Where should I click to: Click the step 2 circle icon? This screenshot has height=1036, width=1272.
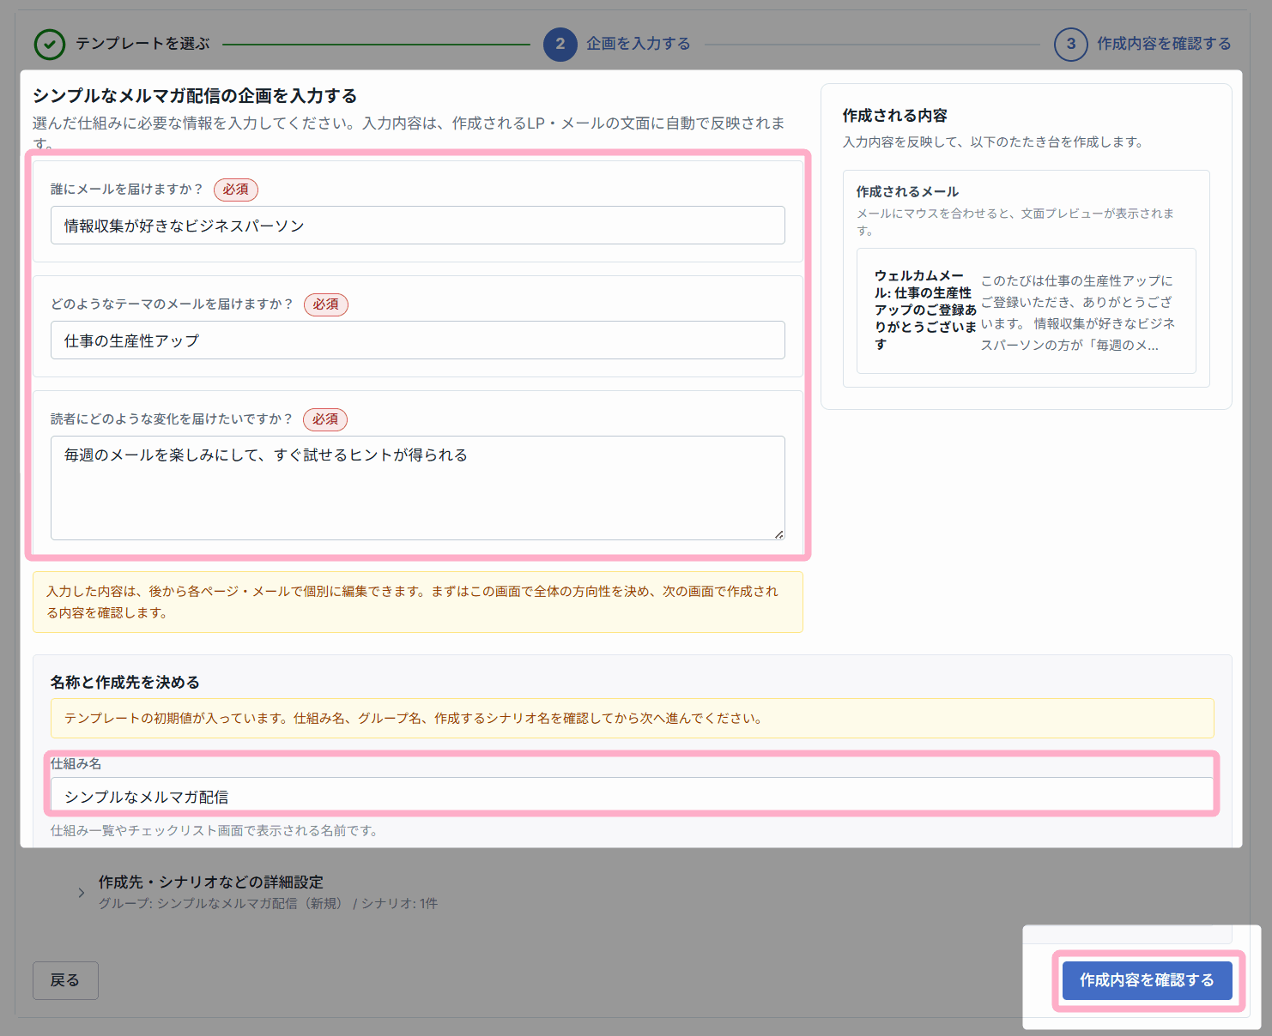560,44
